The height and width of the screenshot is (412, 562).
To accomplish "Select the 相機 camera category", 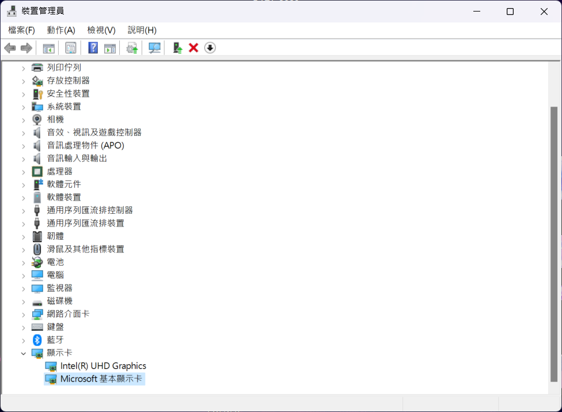I will click(55, 119).
